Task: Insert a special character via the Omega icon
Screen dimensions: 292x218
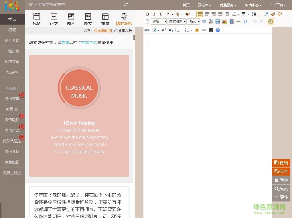Action: (245, 21)
